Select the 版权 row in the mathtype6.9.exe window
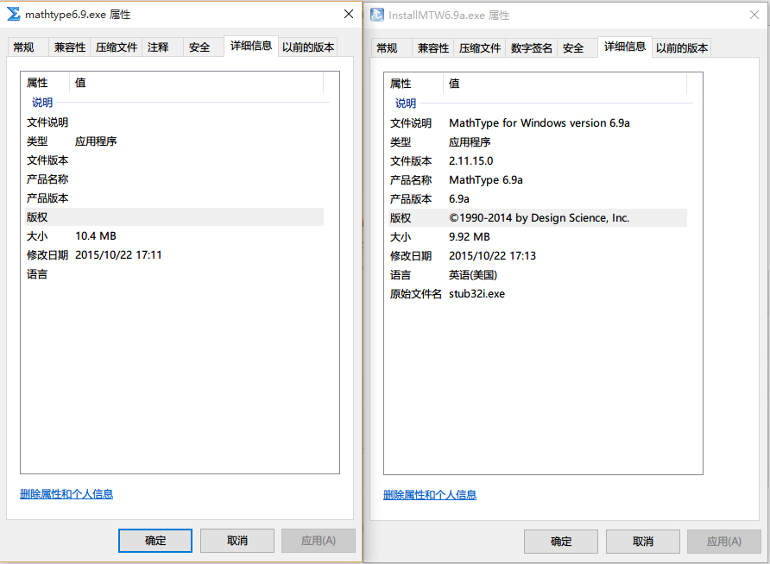Viewport: 770px width, 564px height. 174,216
